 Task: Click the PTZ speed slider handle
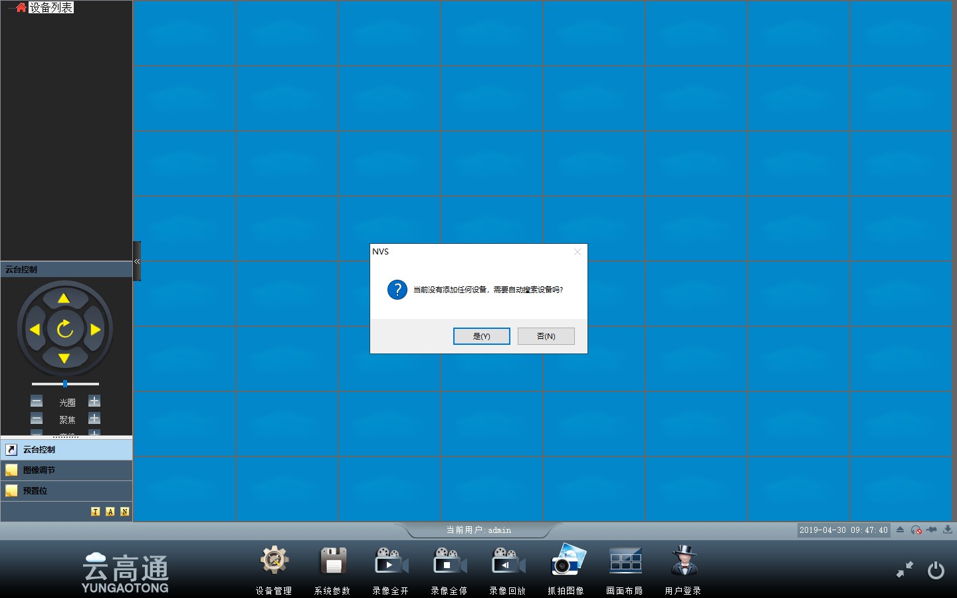[x=65, y=384]
